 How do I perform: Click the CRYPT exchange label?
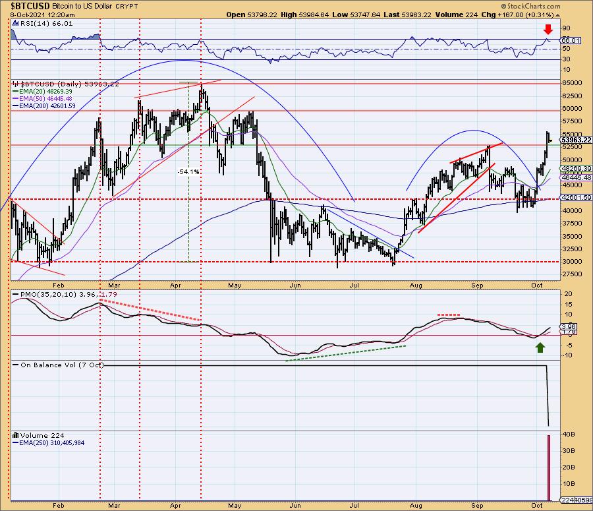(127, 7)
